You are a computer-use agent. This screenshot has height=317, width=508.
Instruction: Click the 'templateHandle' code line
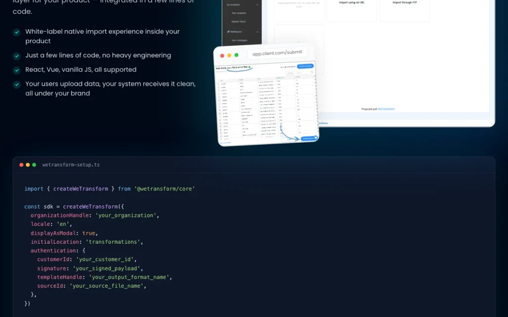105,277
